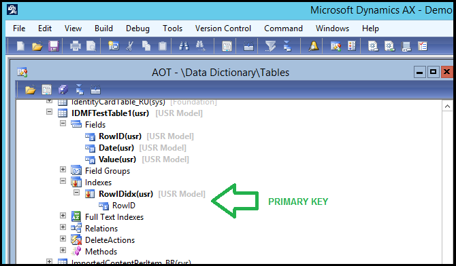The width and height of the screenshot is (456, 266).
Task: Click the Open folder icon in main toolbar
Action: pos(37,46)
